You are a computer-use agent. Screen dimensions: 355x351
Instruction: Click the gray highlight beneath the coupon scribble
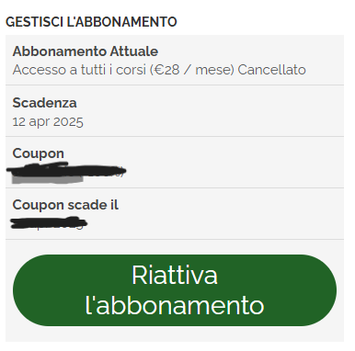(x=48, y=179)
